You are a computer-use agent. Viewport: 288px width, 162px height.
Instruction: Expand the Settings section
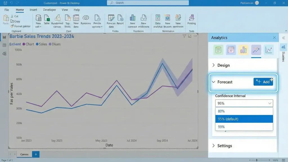(224, 146)
